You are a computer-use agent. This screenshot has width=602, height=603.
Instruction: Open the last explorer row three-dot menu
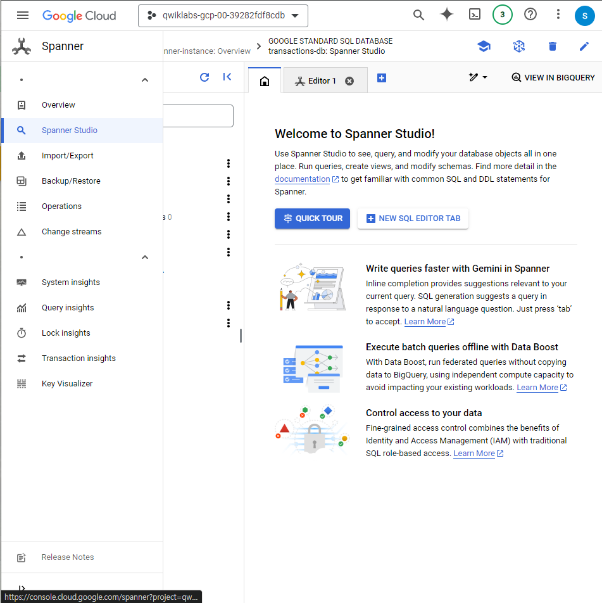point(229,323)
